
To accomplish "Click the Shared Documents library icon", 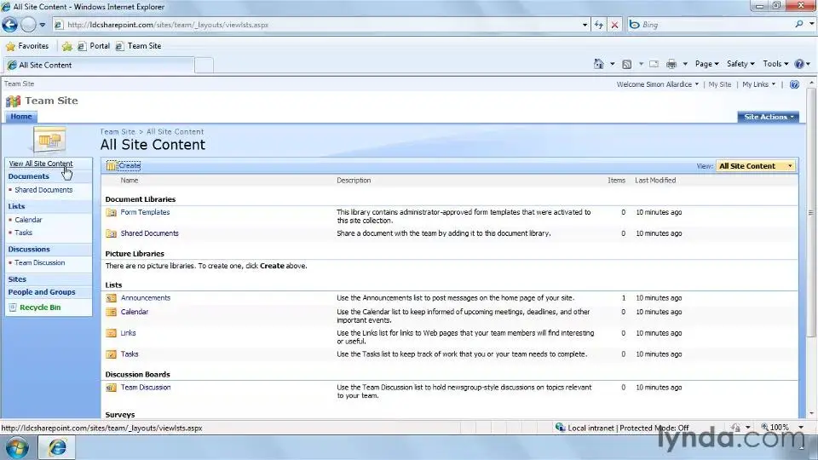I will (x=111, y=233).
